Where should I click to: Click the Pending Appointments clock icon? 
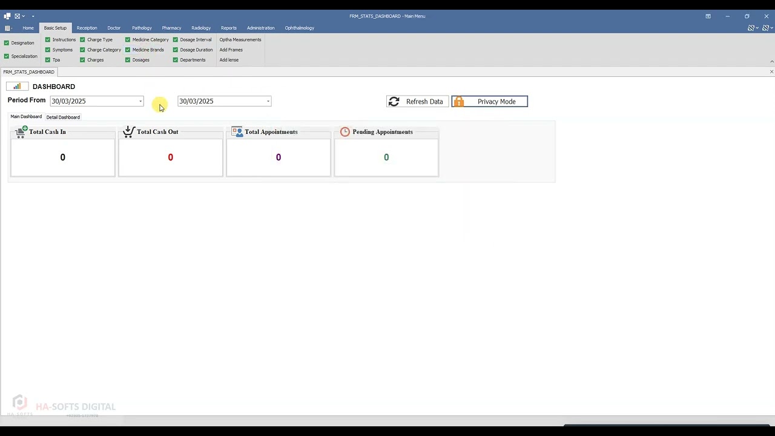pyautogui.click(x=345, y=131)
